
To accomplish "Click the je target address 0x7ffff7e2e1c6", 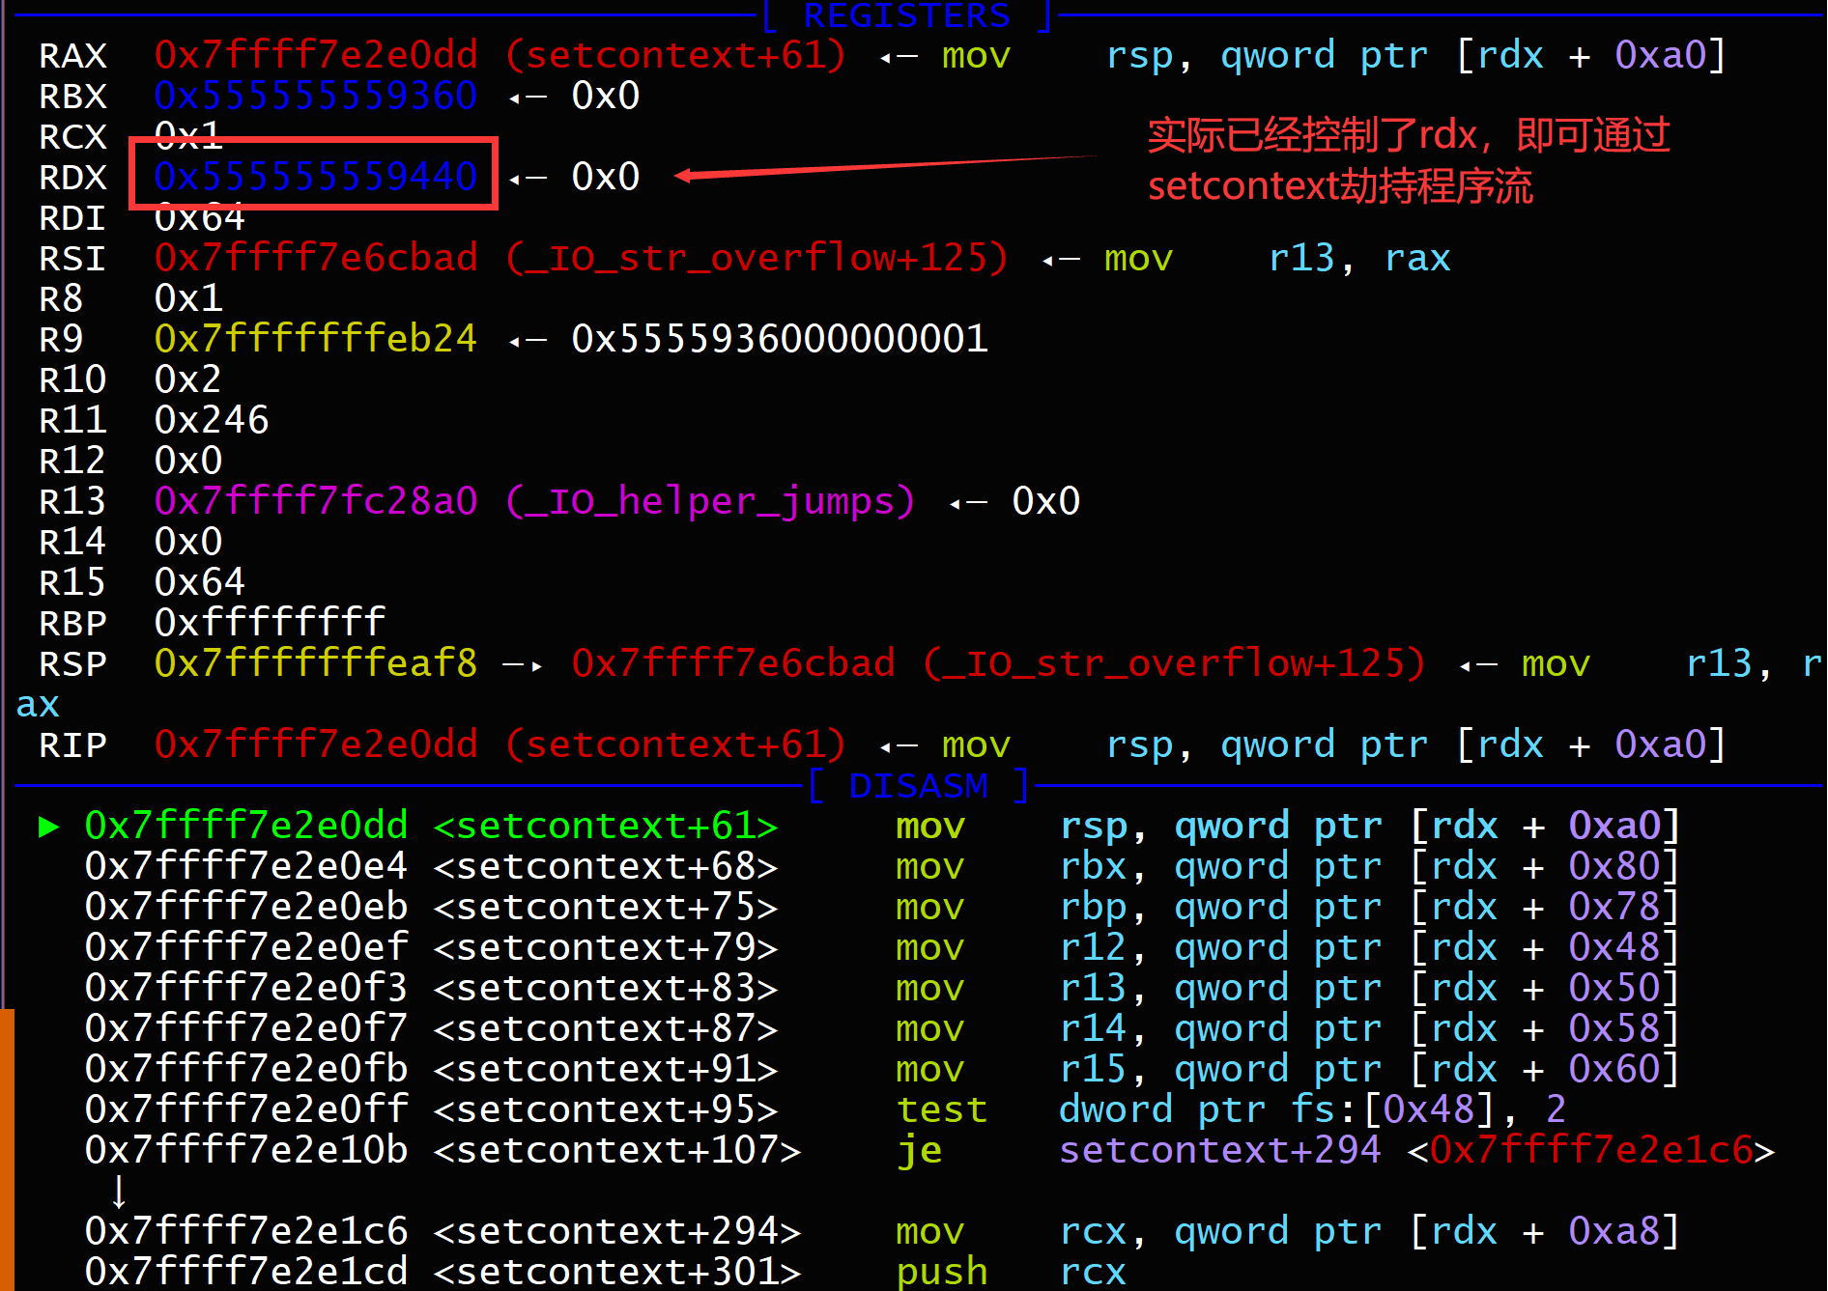I will (1590, 1151).
